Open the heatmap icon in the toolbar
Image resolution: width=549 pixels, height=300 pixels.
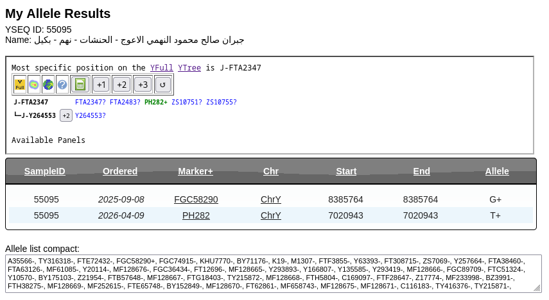(34, 85)
